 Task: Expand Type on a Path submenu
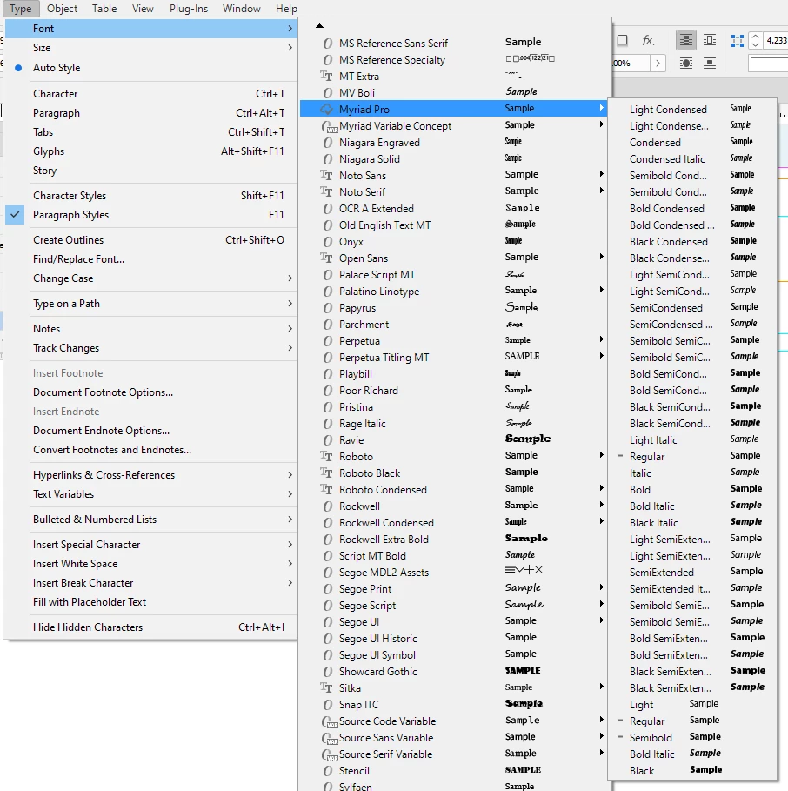(150, 304)
